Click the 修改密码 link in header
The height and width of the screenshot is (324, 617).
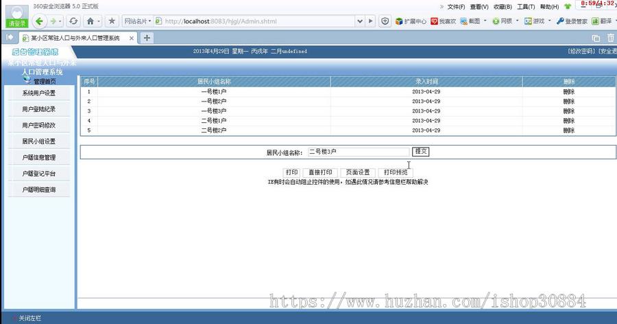tap(581, 51)
